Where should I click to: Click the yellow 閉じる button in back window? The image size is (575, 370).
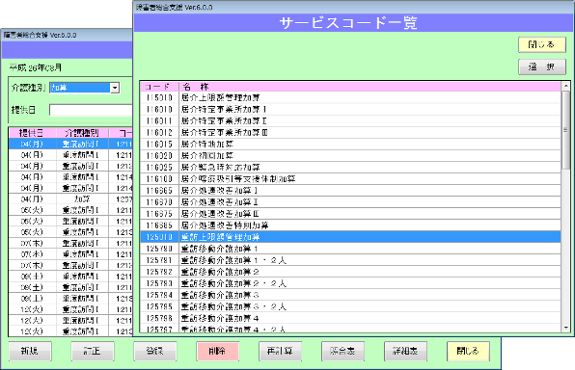468,351
